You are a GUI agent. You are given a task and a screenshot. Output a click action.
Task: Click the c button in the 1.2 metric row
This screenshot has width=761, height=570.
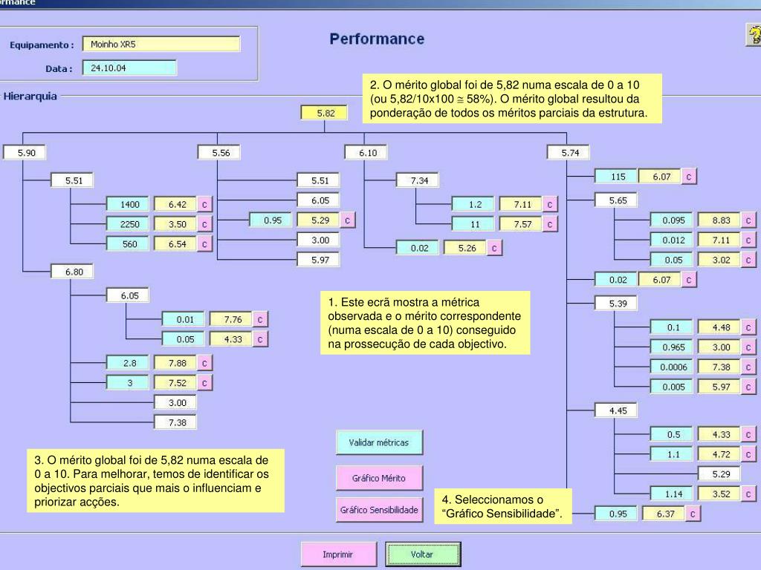(x=550, y=205)
